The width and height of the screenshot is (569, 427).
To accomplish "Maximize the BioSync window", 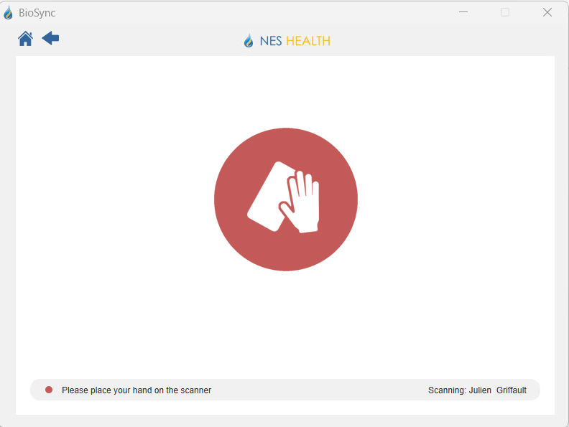I will [505, 12].
